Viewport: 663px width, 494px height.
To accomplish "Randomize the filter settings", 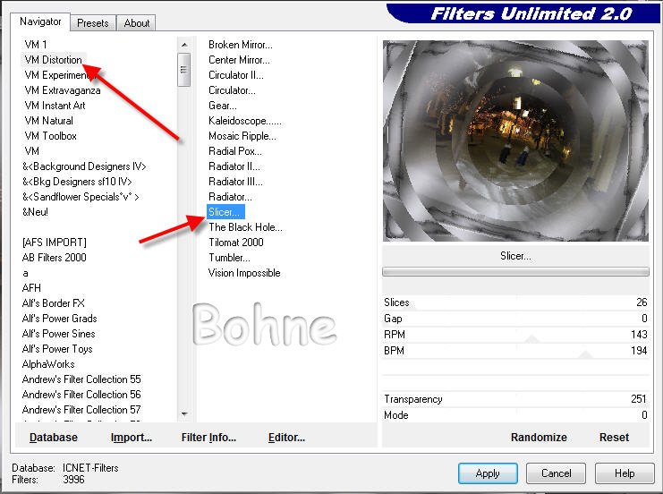I will click(539, 438).
